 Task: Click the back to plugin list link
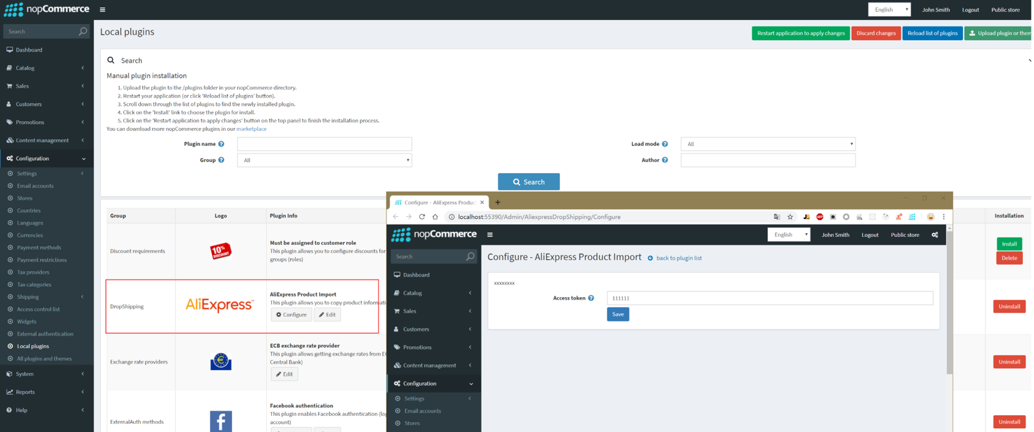(x=679, y=258)
